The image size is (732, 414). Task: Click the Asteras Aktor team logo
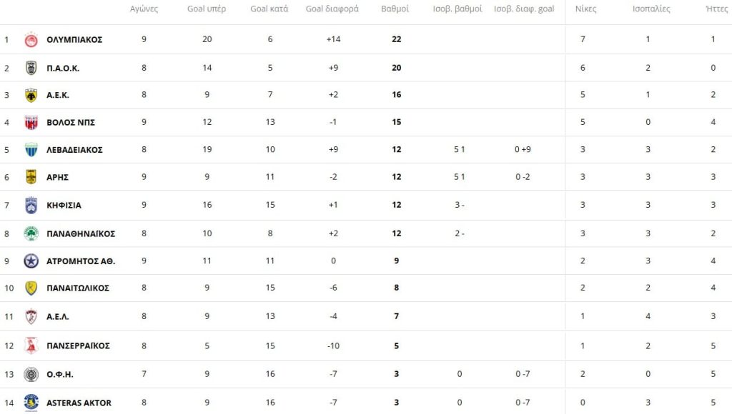click(x=31, y=403)
